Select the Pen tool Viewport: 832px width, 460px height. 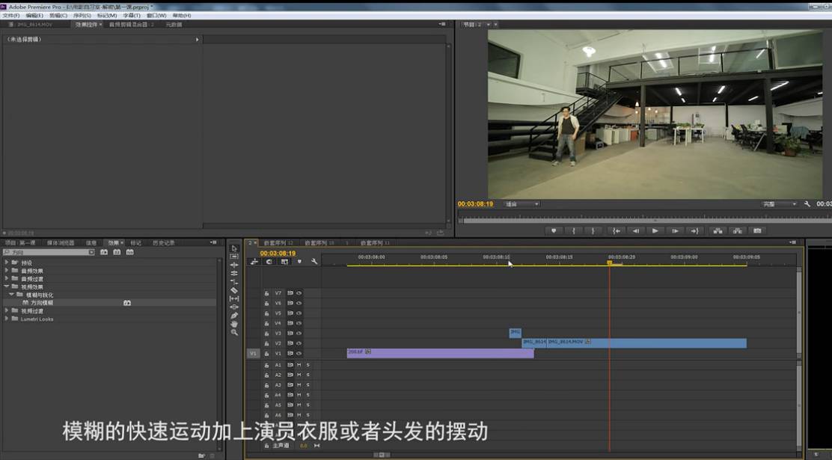234,316
